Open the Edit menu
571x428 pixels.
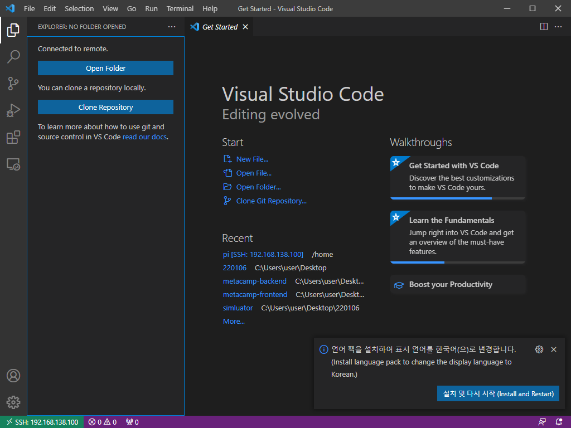pyautogui.click(x=50, y=8)
